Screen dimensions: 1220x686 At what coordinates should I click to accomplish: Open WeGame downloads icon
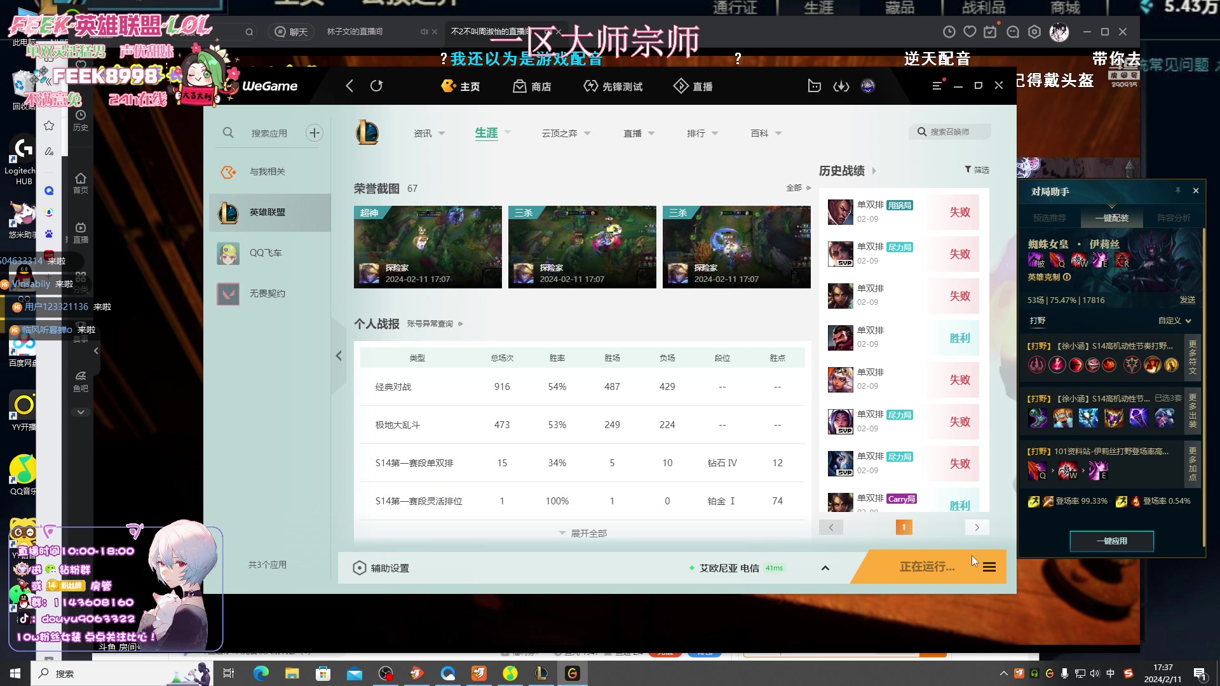[x=841, y=86]
